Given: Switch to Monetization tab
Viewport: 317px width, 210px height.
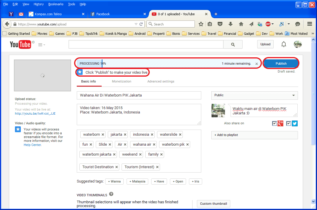Looking at the screenshot, I should (122, 81).
